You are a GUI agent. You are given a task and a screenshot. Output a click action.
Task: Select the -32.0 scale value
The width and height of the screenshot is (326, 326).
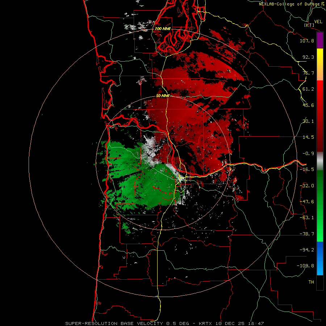[307, 186]
